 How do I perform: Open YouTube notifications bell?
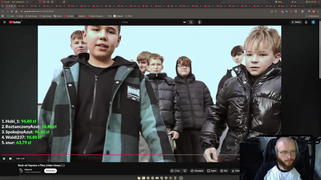306,22
